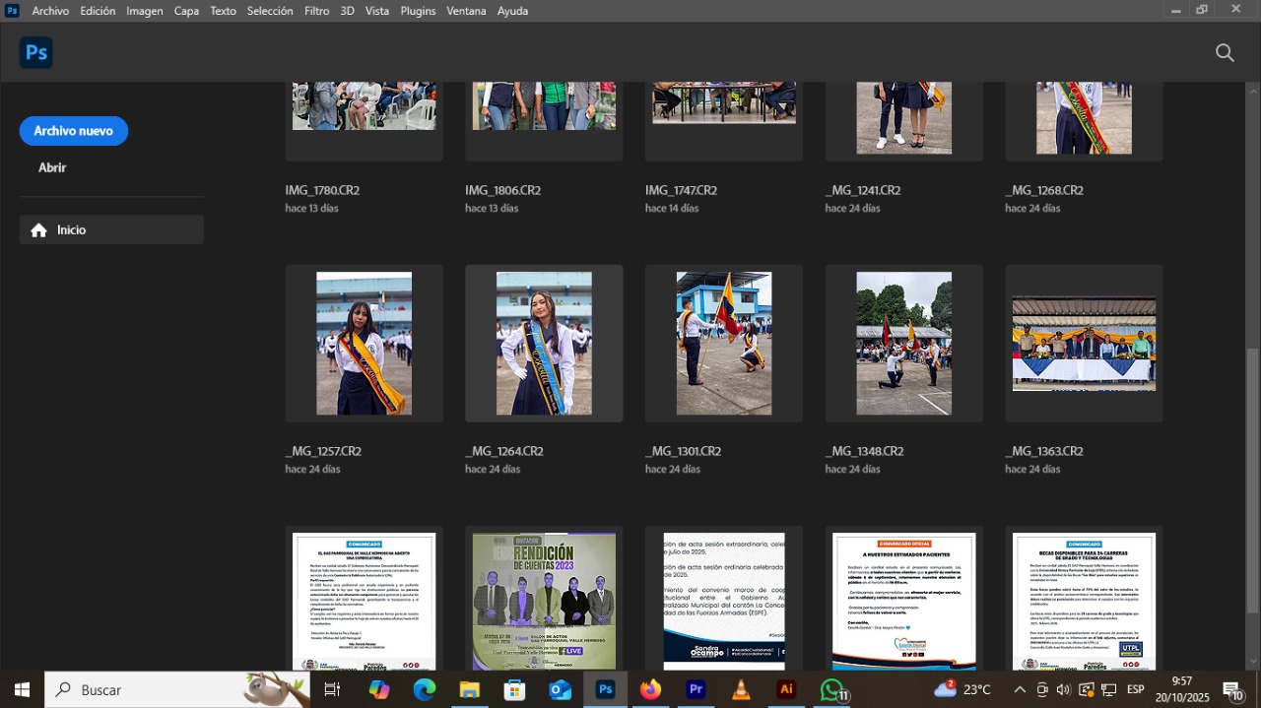1261x708 pixels.
Task: Launch VLC media player from taskbar
Action: click(x=741, y=689)
